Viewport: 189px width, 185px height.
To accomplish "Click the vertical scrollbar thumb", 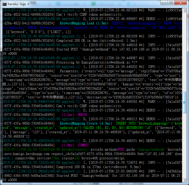I will pyautogui.click(x=184, y=102).
